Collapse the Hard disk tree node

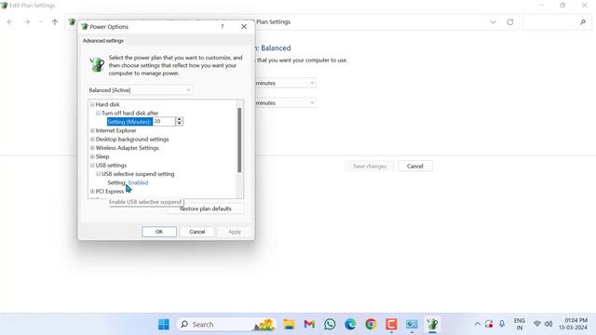[92, 104]
